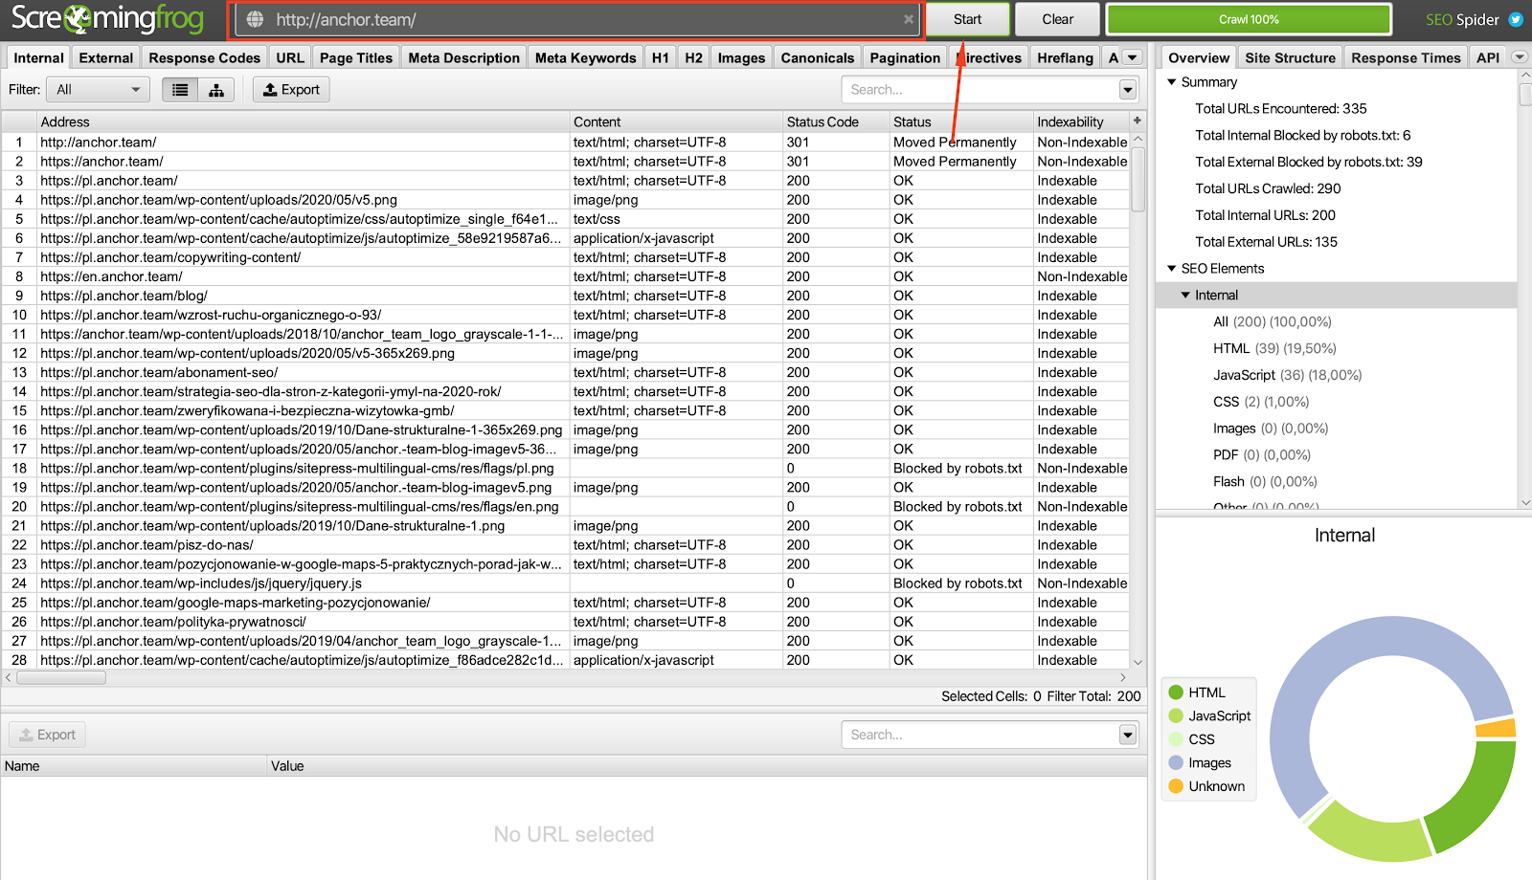Click the Images legend color dot

tap(1176, 763)
